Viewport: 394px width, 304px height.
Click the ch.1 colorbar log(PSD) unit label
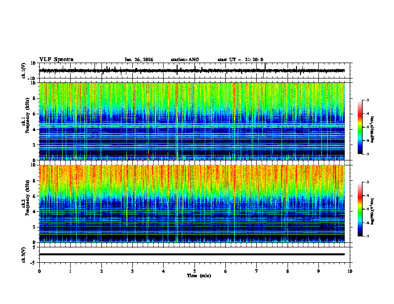[x=372, y=129]
